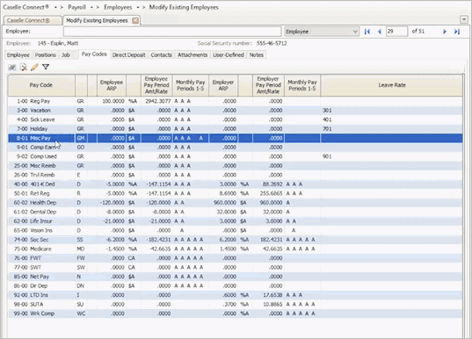Viewport: 472px width, 339px height.
Task: Select the 76-00 FWT row
Action: pyautogui.click(x=235, y=258)
